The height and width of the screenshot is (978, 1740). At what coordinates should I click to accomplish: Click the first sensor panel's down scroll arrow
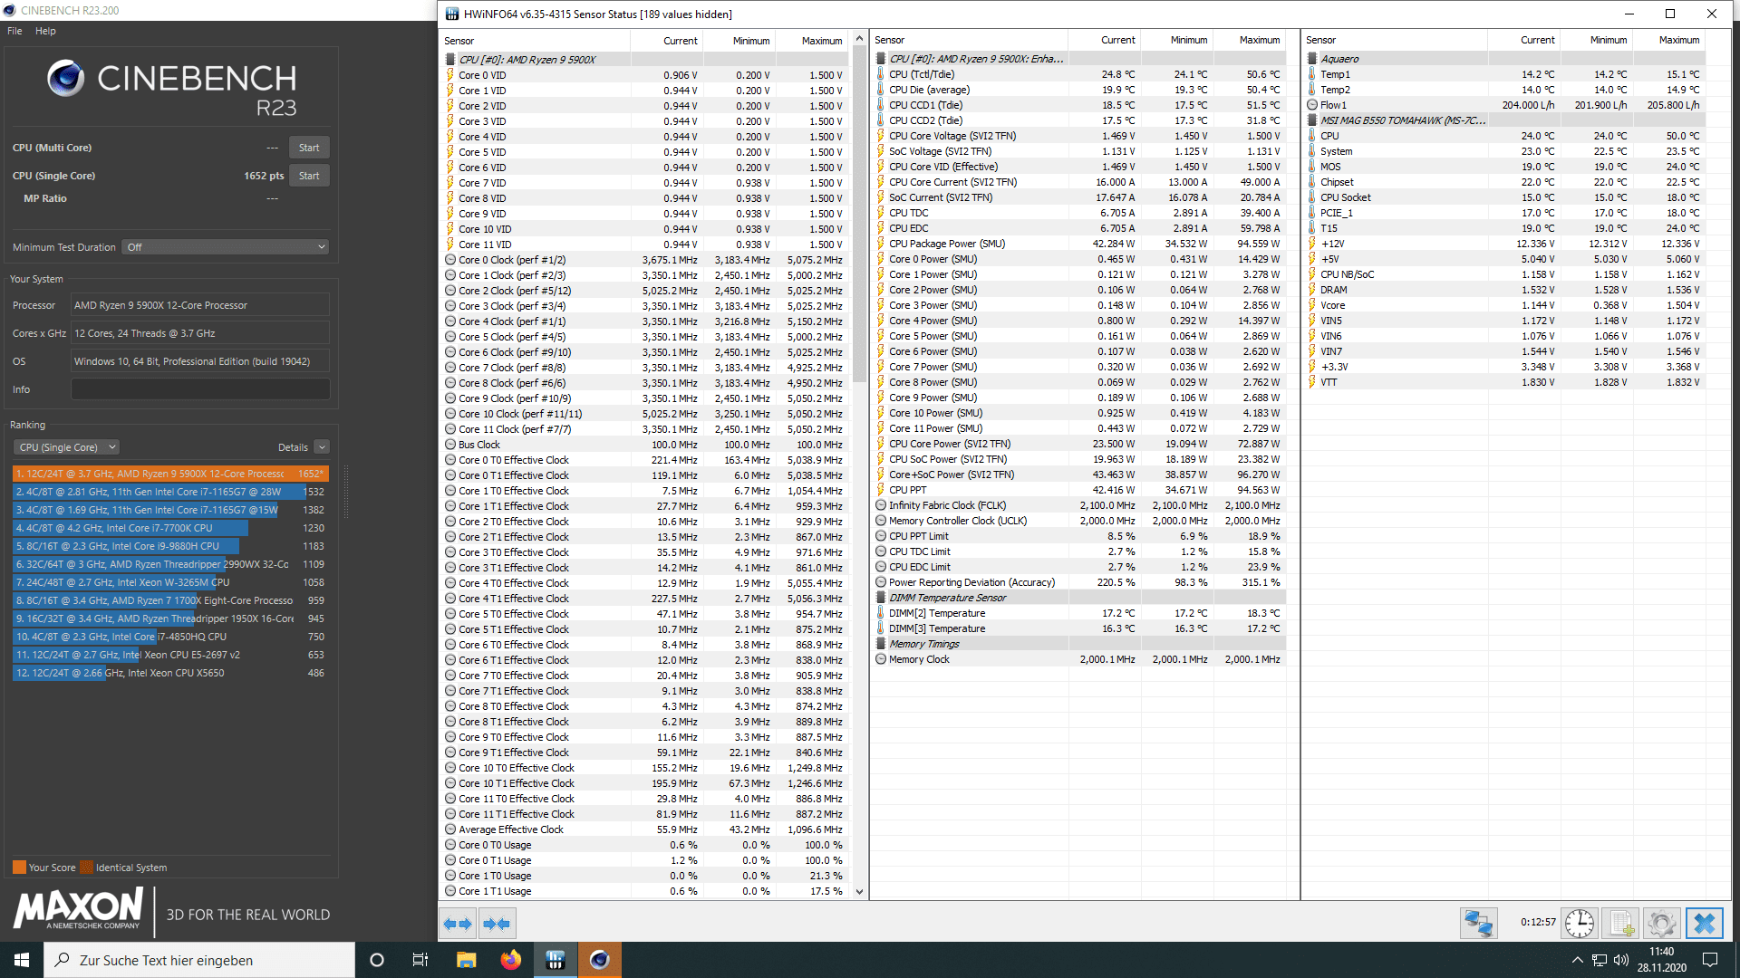coord(859,892)
